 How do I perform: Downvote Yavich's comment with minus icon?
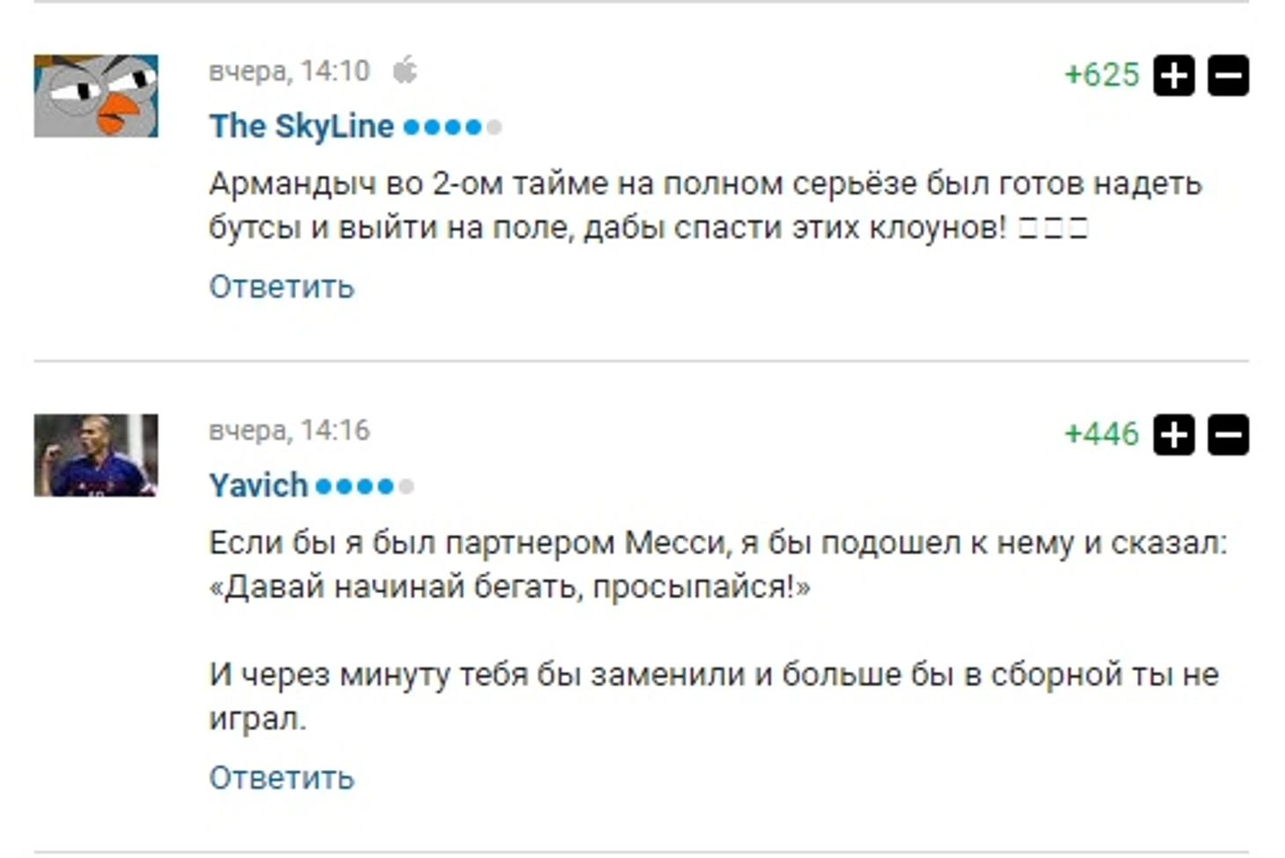coord(1228,434)
